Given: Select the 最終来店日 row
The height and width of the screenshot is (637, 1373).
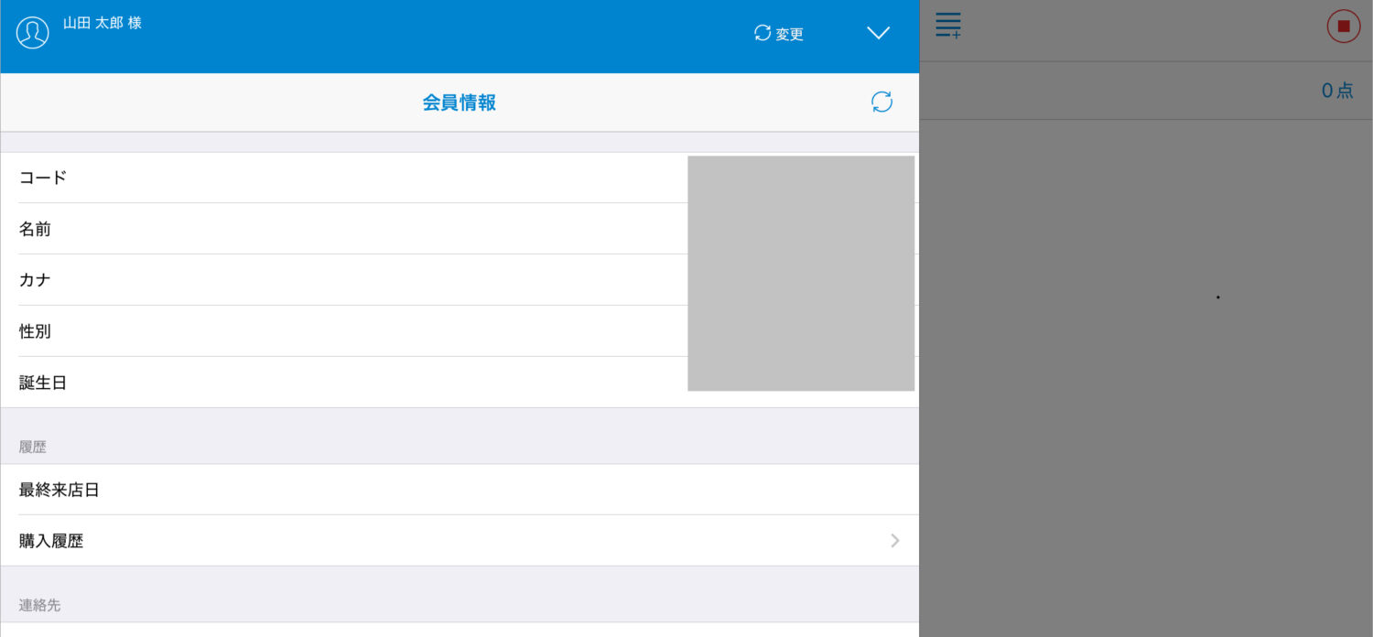Looking at the screenshot, I should pos(366,489).
